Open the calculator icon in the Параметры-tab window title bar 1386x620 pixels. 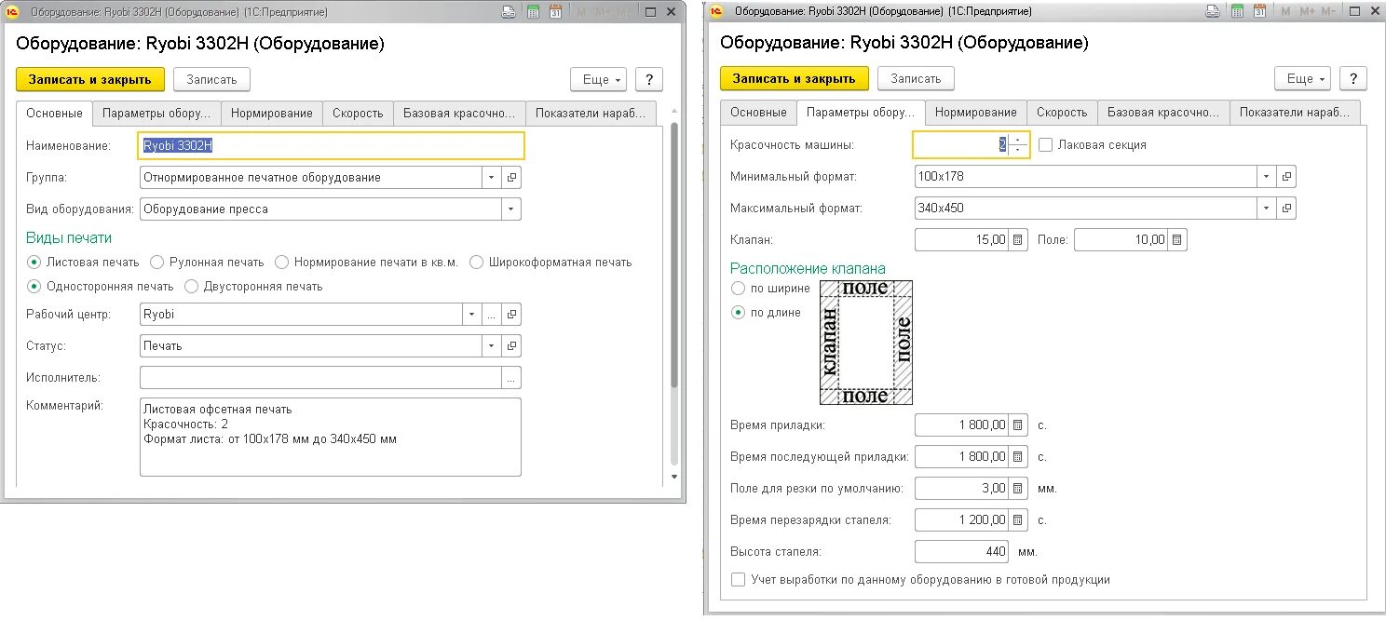tap(1236, 12)
